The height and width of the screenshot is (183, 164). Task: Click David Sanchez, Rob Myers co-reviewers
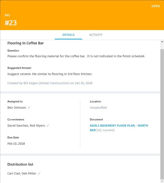coord(26,126)
